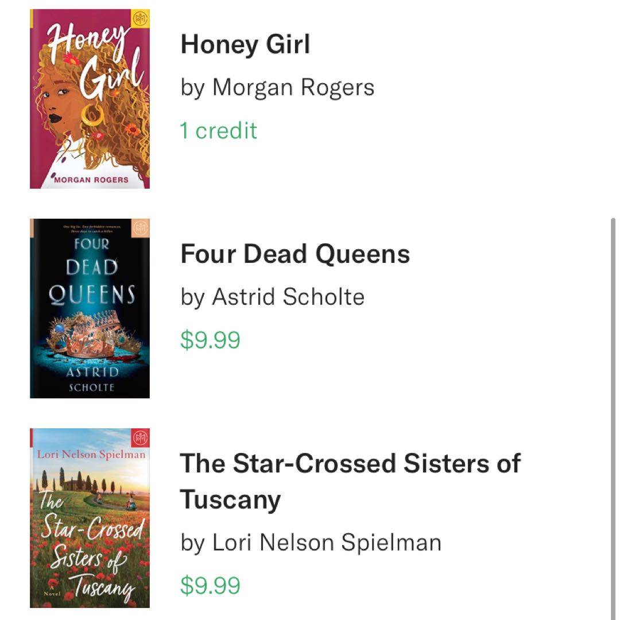Image resolution: width=620 pixels, height=620 pixels.
Task: Open the Four Dead Queens title link
Action: pos(295,254)
